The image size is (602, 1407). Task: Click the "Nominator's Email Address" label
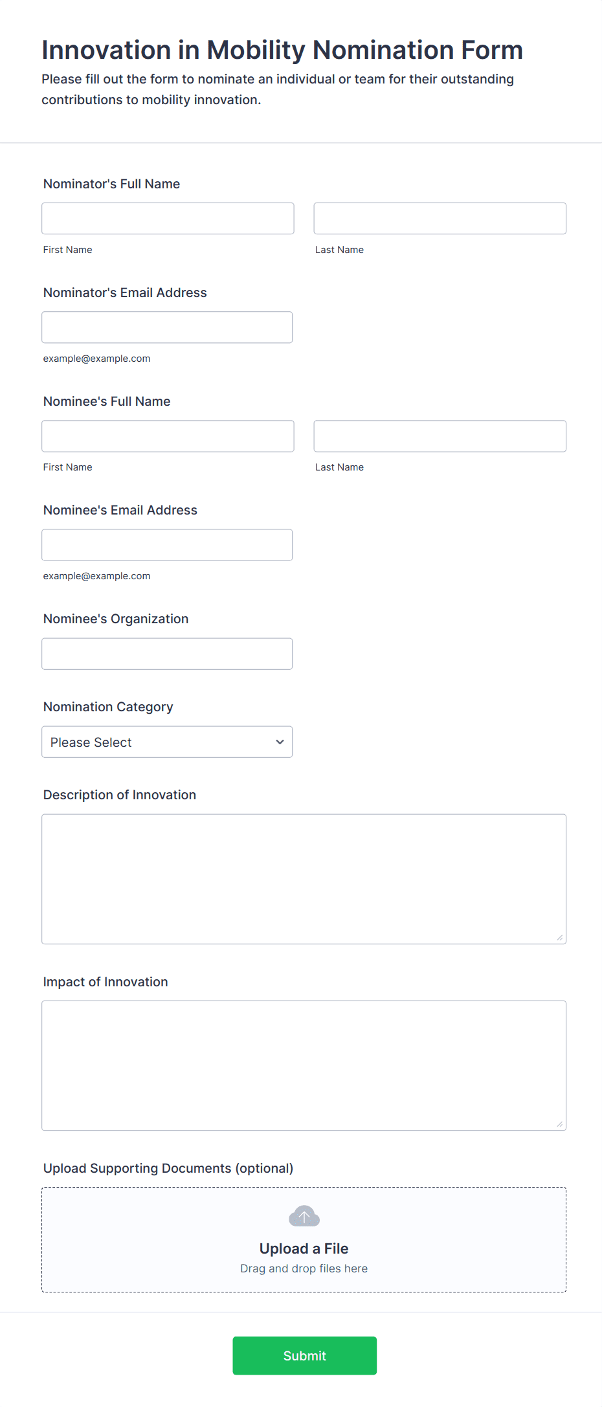tap(125, 293)
